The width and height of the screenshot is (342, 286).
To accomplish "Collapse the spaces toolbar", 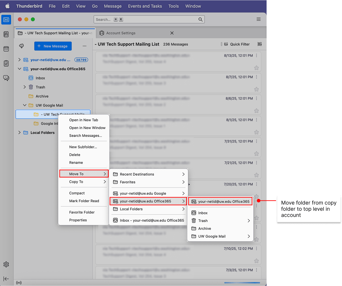I will (6, 279).
